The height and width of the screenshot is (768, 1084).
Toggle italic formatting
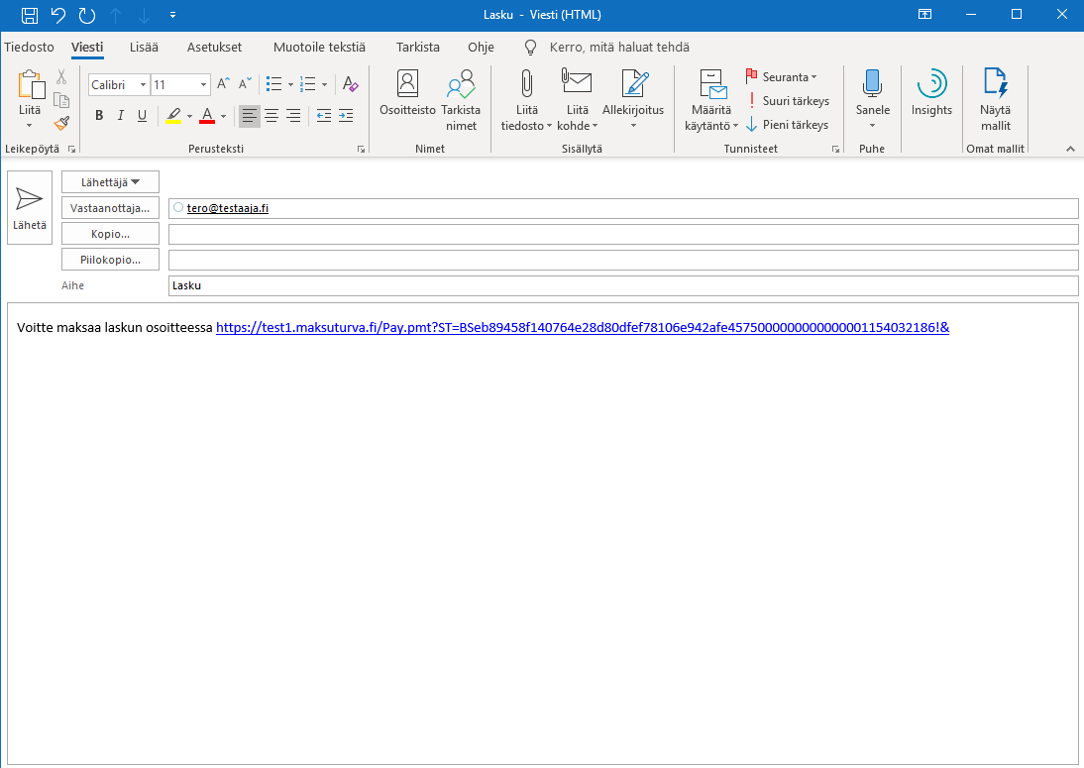click(x=120, y=115)
